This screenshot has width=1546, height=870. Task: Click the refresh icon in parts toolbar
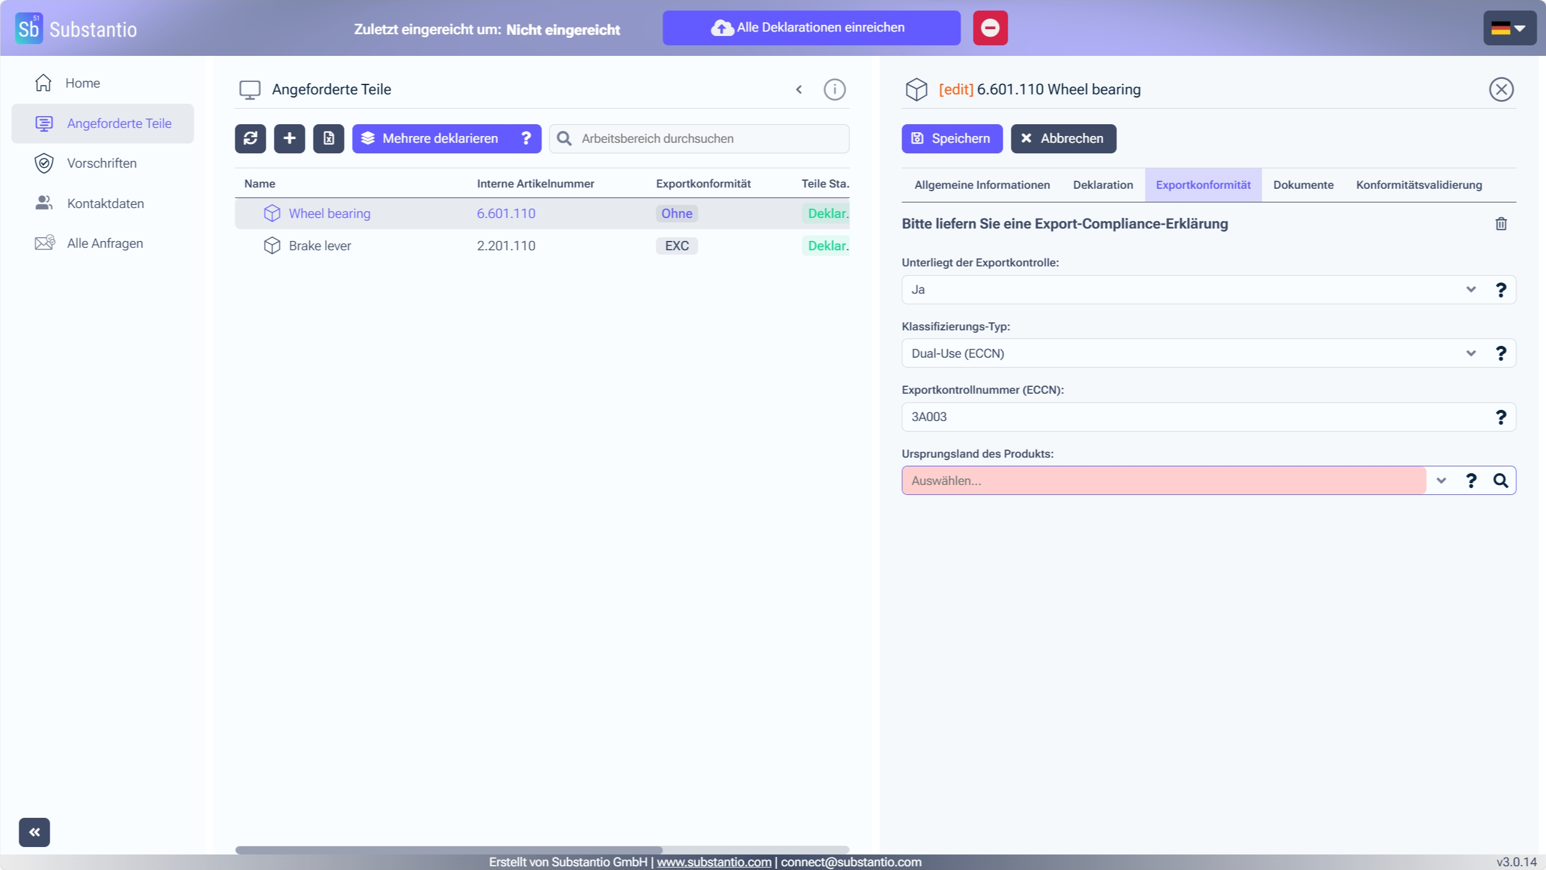[250, 138]
